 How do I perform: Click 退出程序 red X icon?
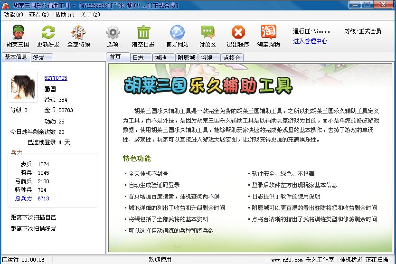[x=238, y=36]
